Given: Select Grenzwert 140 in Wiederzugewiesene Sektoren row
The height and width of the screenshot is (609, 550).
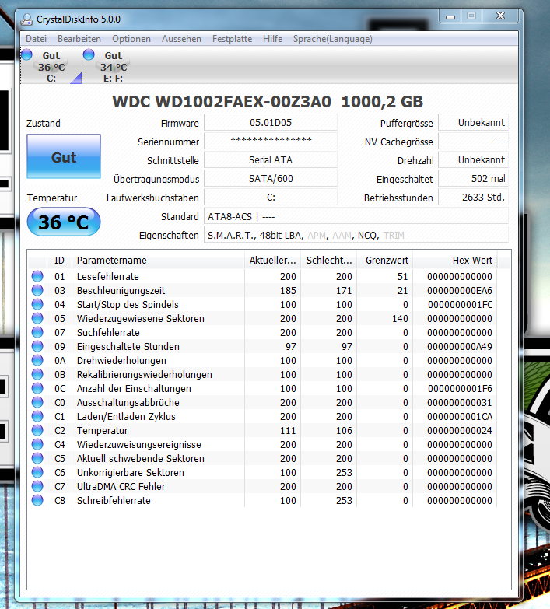Looking at the screenshot, I should point(400,318).
